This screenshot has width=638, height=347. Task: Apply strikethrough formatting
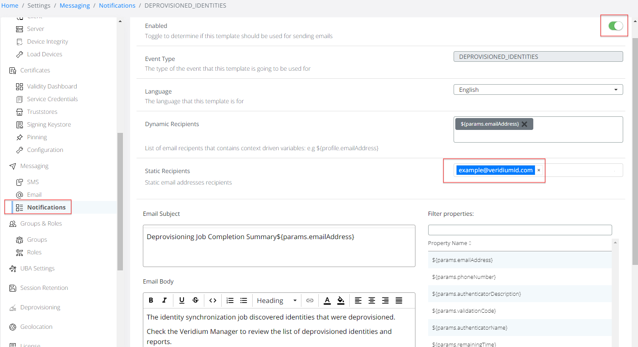[195, 300]
